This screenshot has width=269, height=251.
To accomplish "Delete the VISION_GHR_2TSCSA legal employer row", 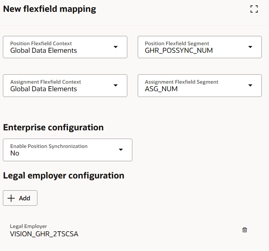I will (245, 230).
